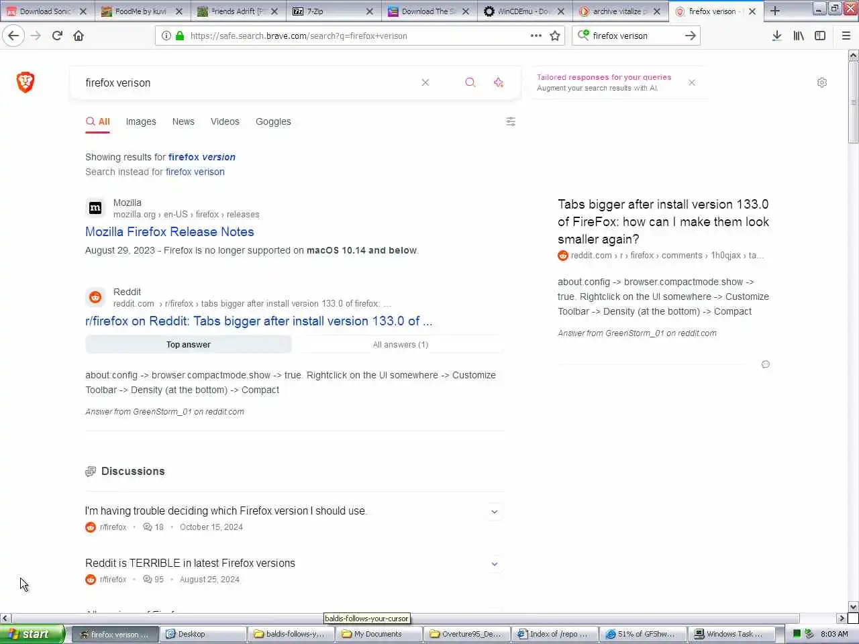Toggle the sidebar toolbar icon
Viewport: 859px width, 644px height.
coord(820,36)
